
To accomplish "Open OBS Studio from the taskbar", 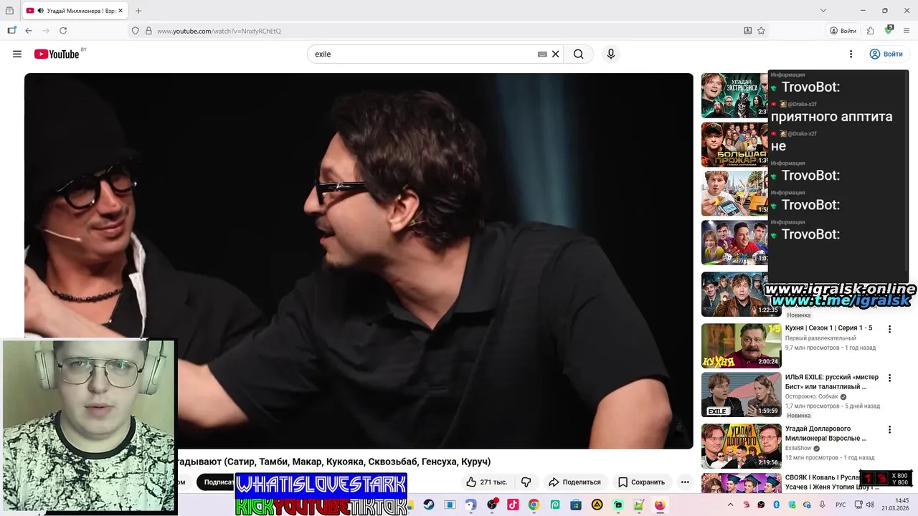I will pos(492,505).
